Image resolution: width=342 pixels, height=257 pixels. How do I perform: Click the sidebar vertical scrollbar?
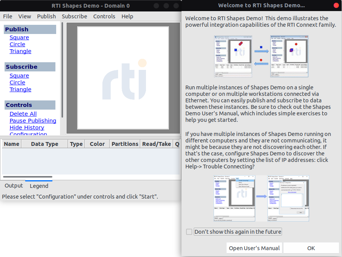pos(62,70)
